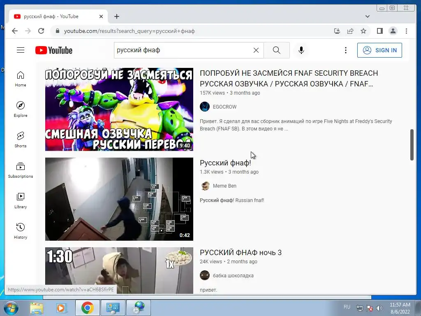Viewport: 421px width, 316px height.
Task: Open Library in the sidebar
Action: pos(21,201)
